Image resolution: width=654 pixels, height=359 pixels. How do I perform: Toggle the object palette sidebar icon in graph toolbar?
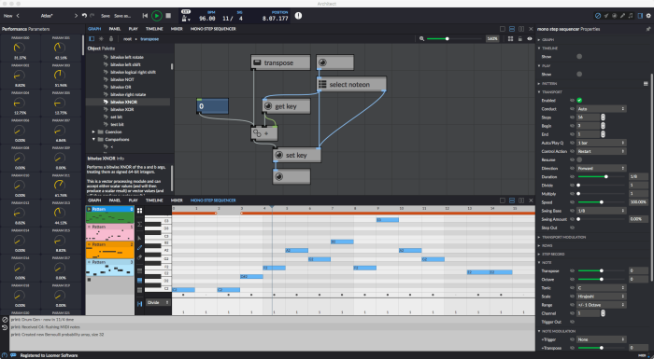(92, 39)
